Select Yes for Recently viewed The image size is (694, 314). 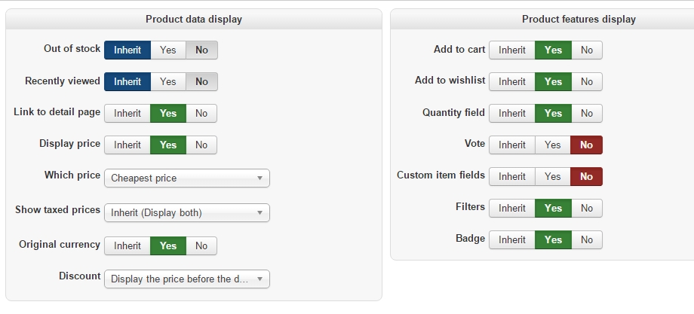tap(168, 81)
